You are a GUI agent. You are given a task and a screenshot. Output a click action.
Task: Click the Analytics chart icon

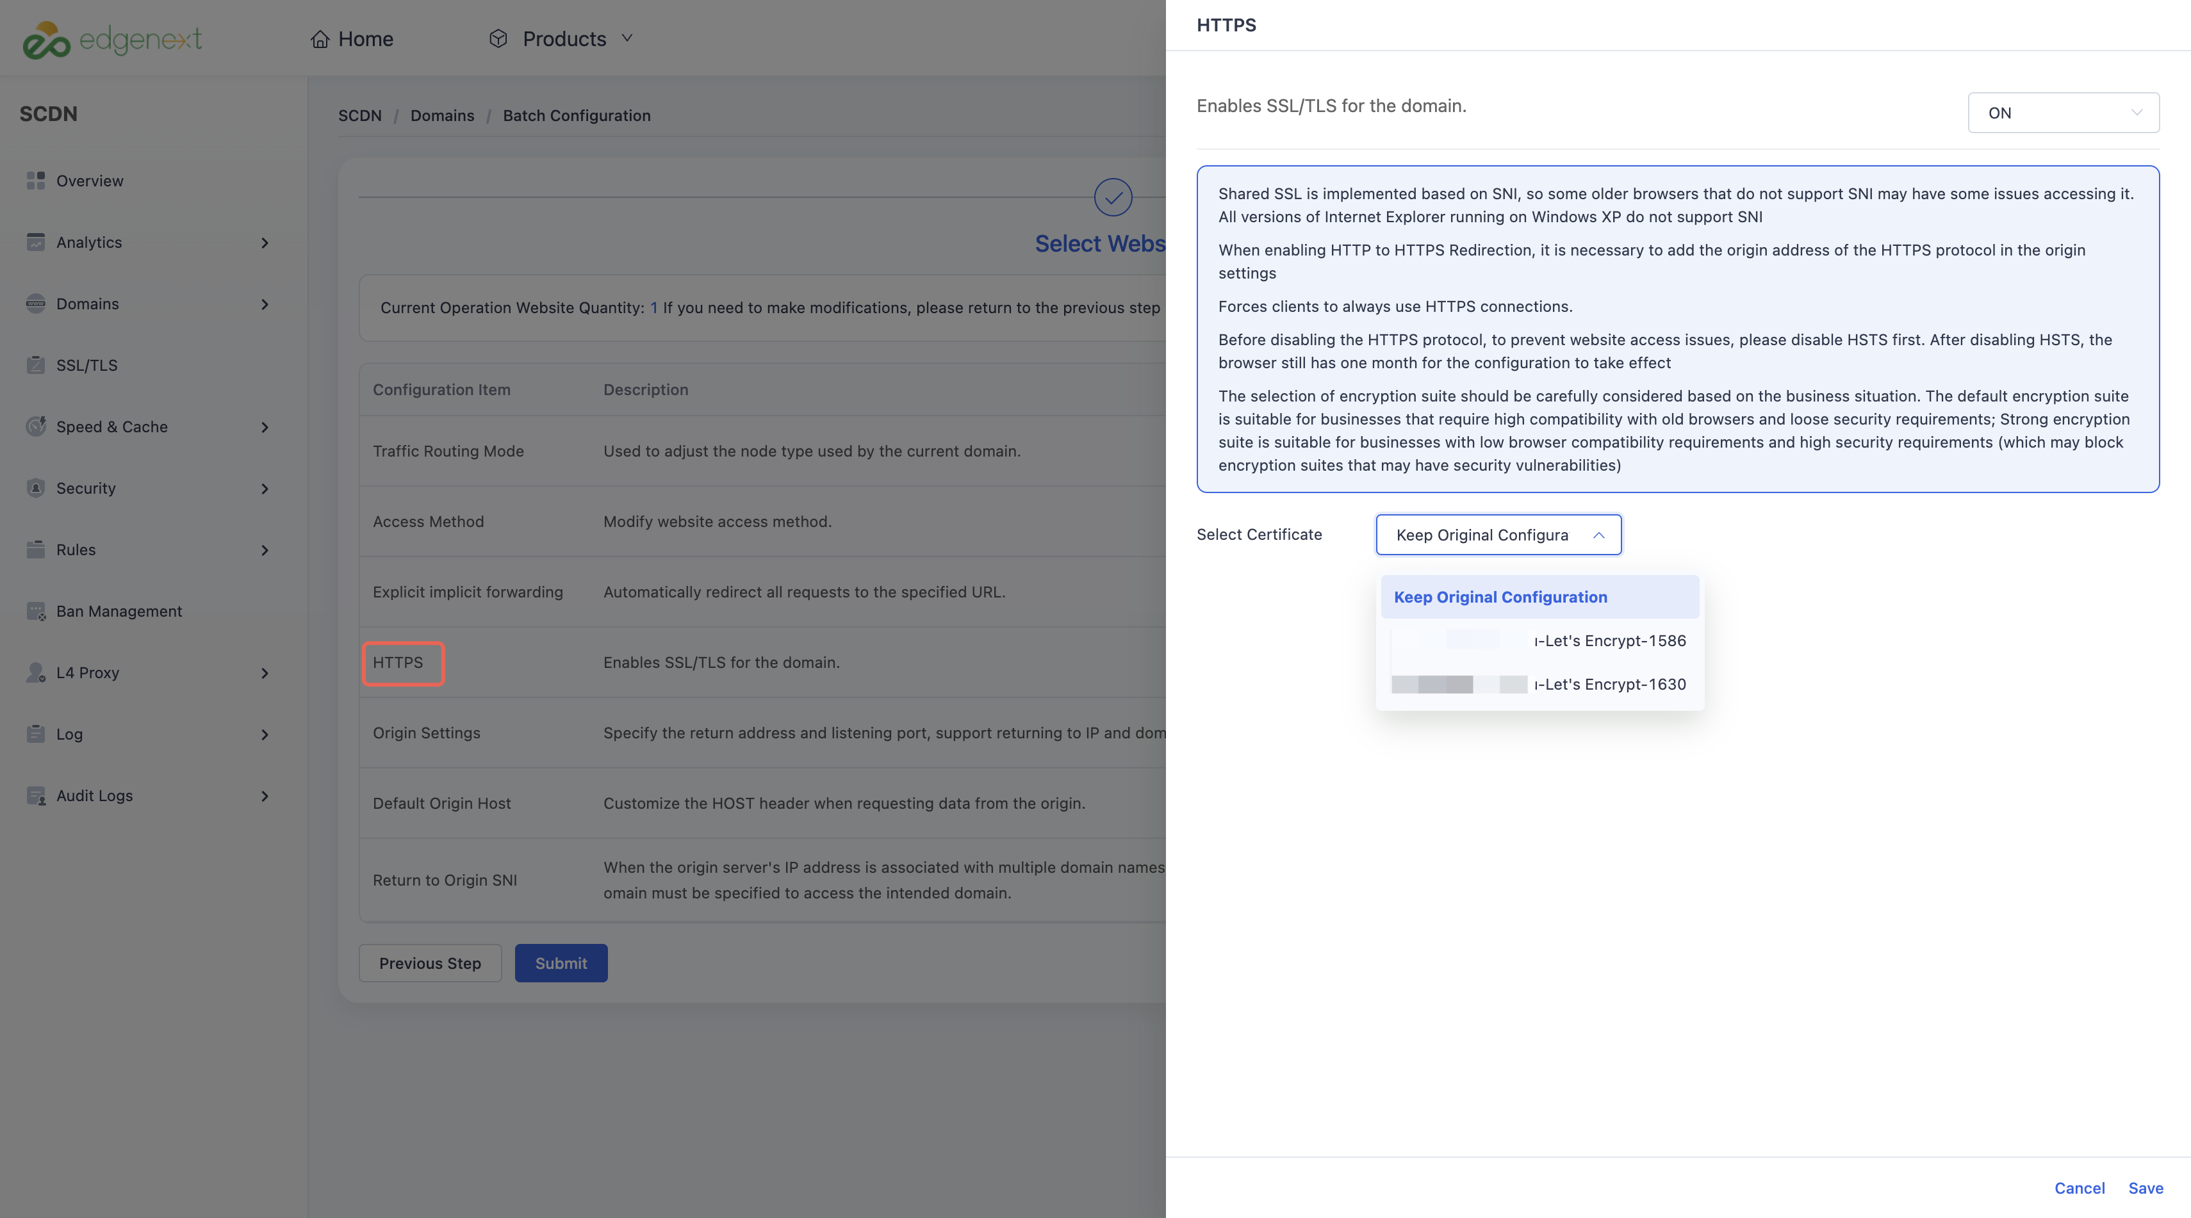point(36,242)
